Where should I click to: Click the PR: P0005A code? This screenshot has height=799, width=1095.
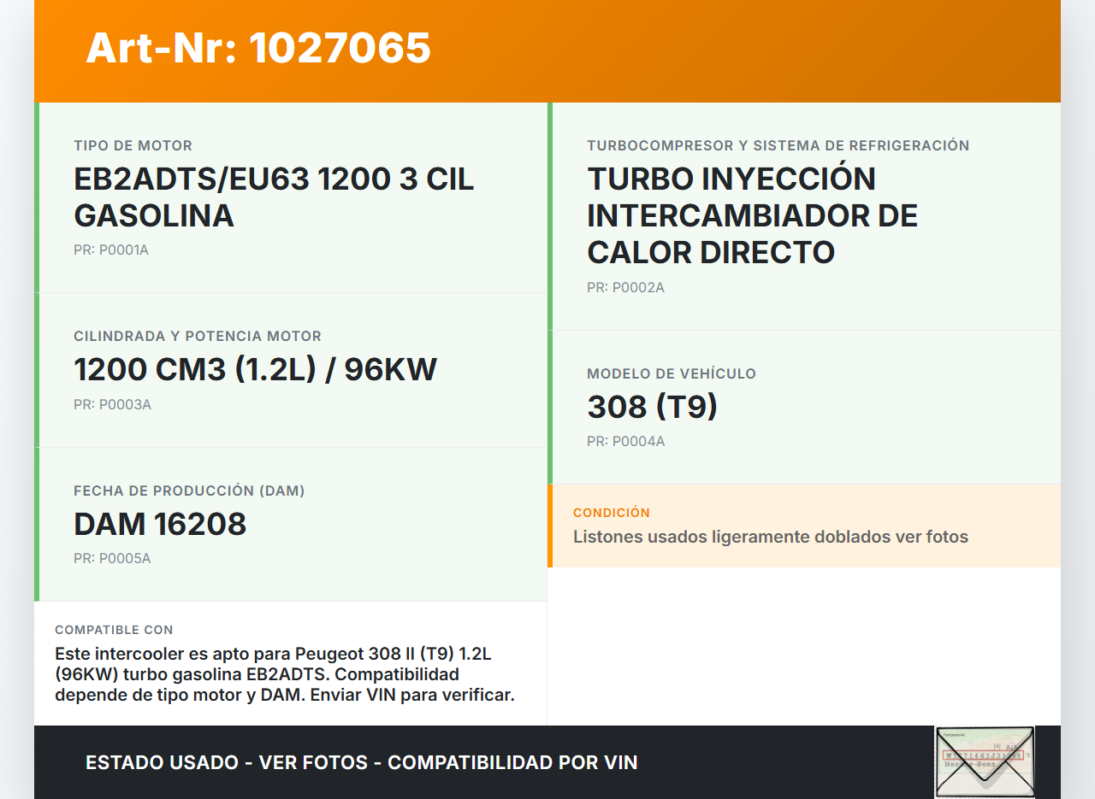[x=112, y=559]
